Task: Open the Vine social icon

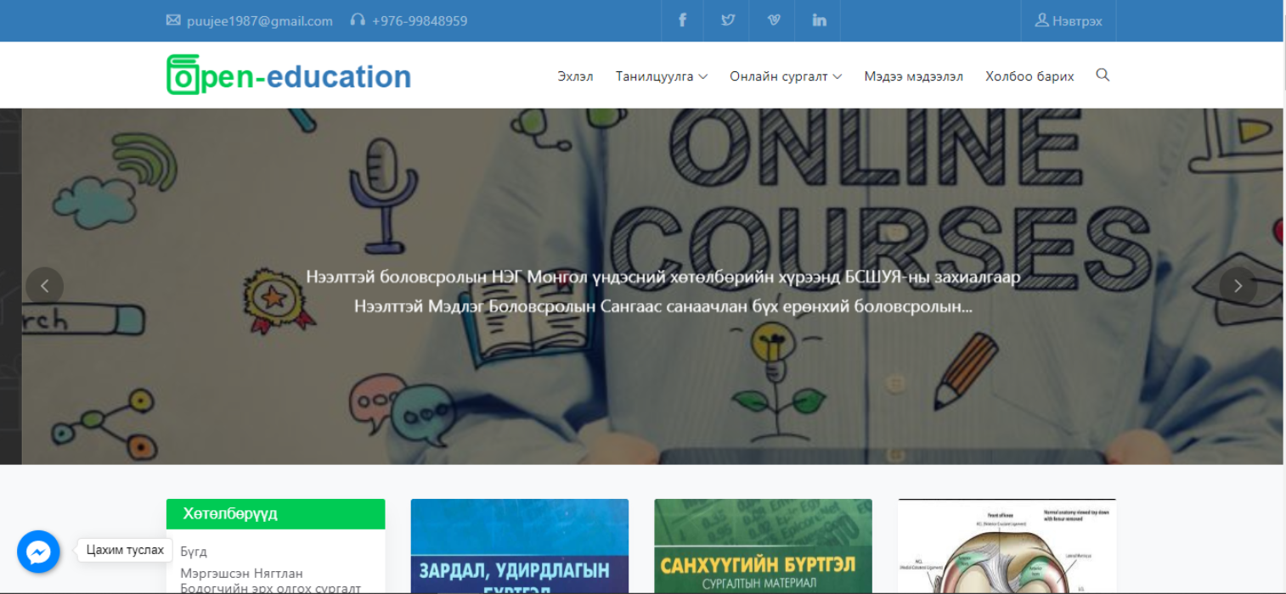Action: [x=774, y=20]
